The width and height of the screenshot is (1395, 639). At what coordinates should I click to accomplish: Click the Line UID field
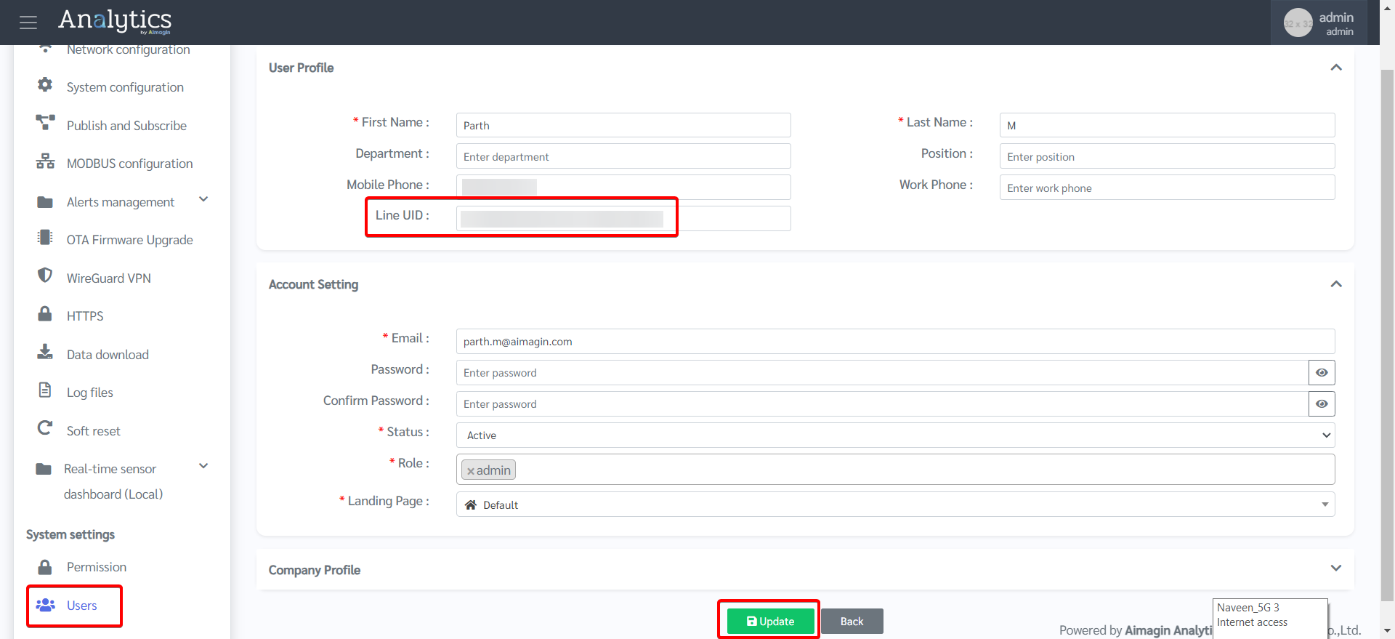click(x=623, y=219)
